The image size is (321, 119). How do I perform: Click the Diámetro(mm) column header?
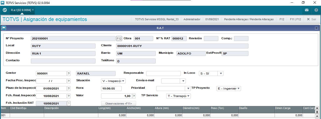(196, 109)
